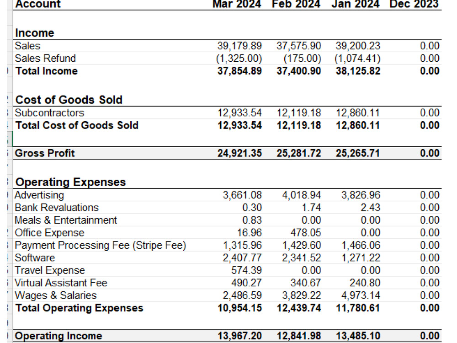
Task: Click Software value 1,271.22
Action: coord(361,257)
